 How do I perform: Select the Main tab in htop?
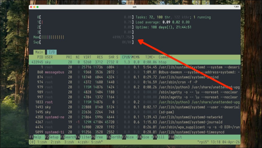click(x=39, y=52)
